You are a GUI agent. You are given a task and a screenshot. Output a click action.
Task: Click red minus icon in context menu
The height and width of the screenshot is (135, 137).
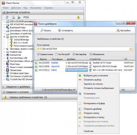(80, 80)
